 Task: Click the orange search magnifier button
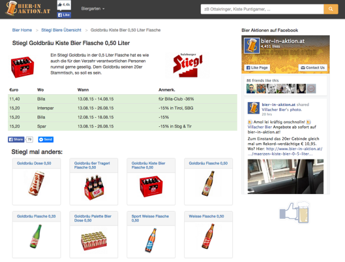coord(330,9)
